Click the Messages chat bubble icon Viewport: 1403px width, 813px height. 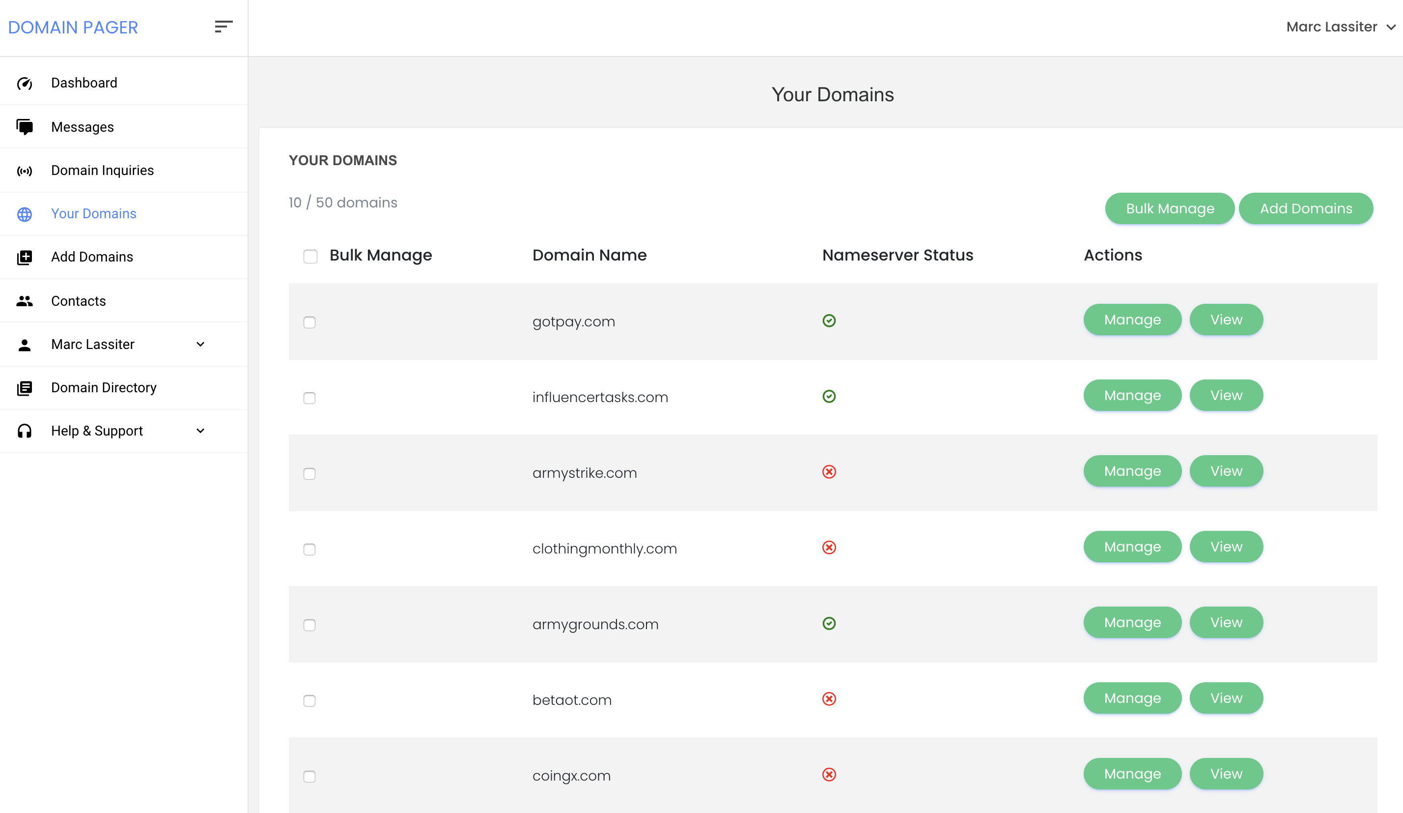click(25, 126)
